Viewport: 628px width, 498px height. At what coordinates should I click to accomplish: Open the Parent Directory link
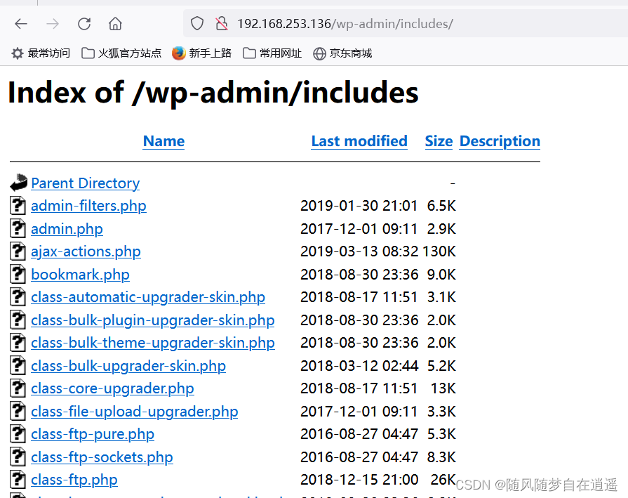point(86,183)
